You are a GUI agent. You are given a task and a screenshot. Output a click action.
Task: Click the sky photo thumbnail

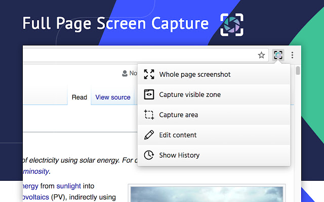[207, 194]
